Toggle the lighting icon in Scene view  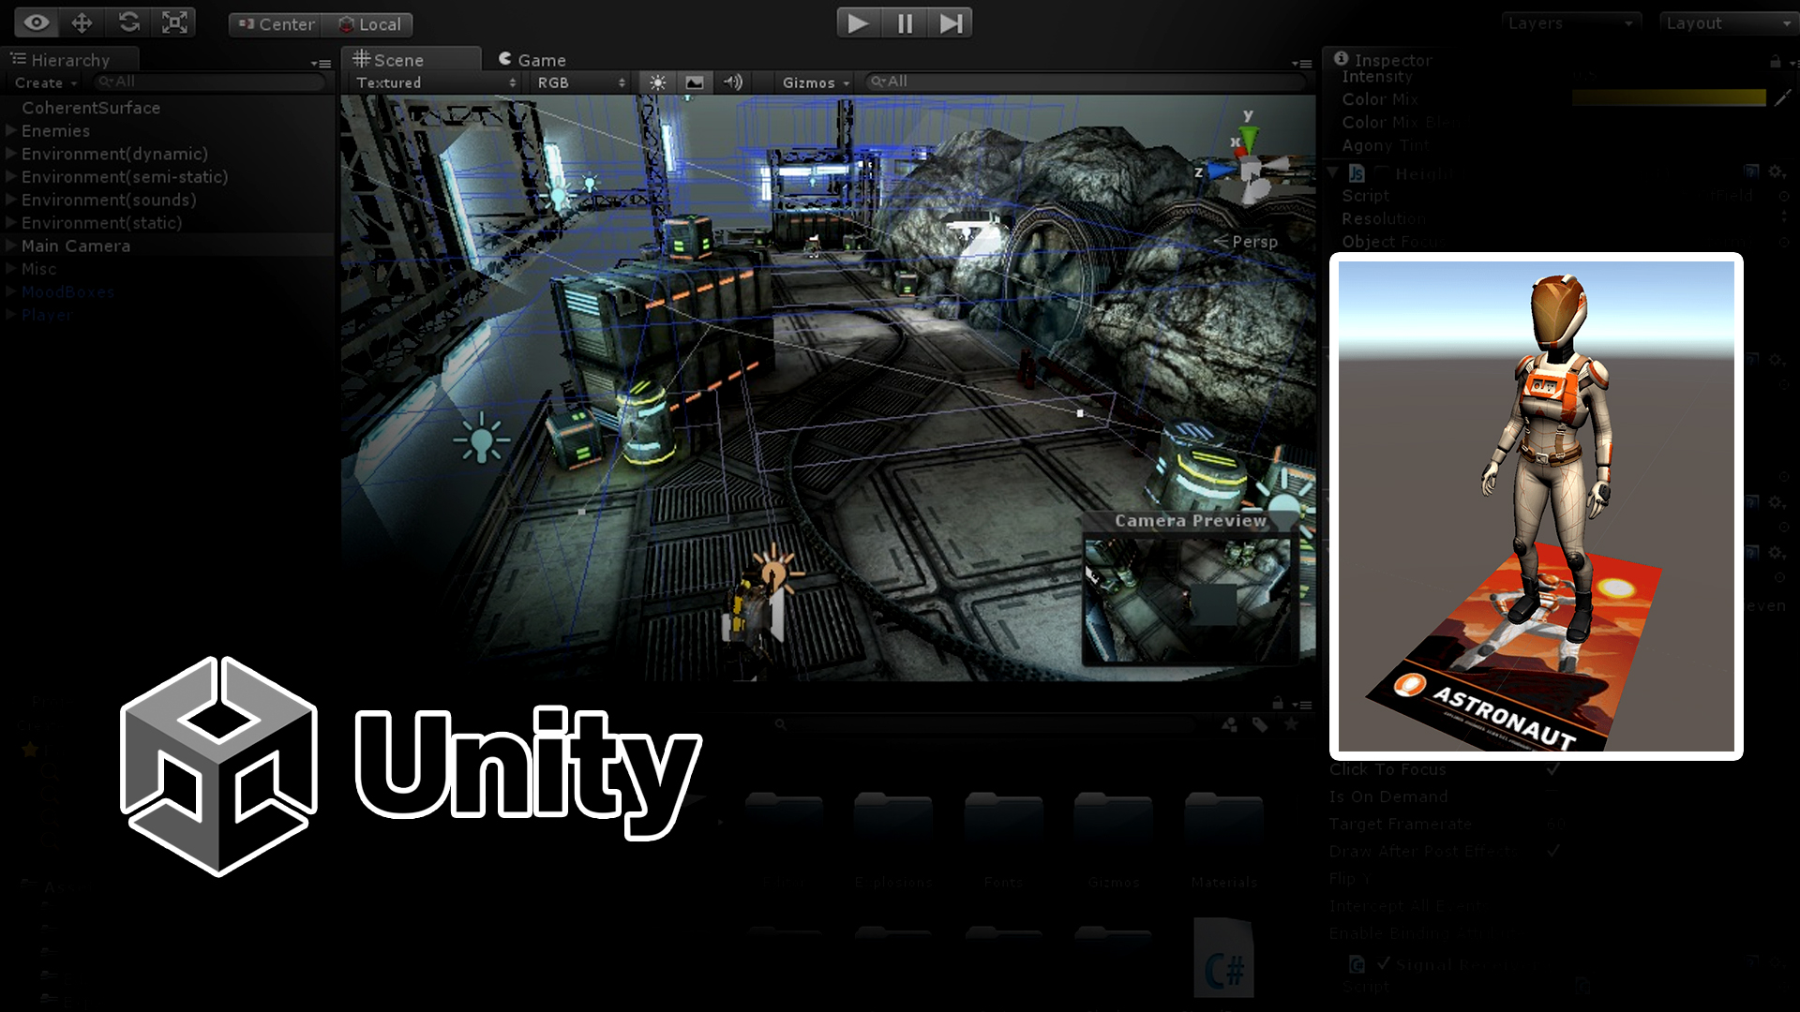(x=656, y=82)
